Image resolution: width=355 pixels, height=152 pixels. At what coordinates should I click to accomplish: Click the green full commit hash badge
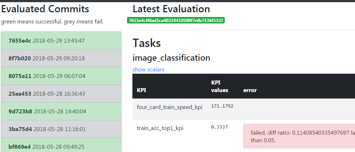tap(176, 21)
